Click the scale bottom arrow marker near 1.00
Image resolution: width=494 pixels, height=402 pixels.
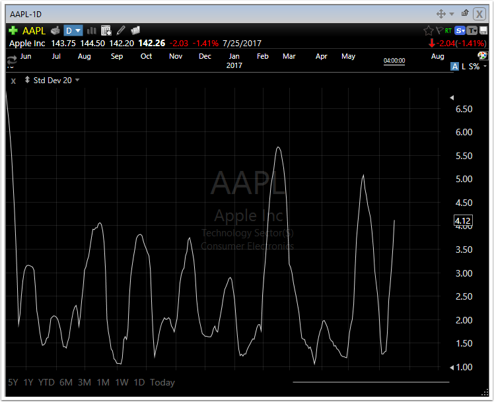click(452, 368)
